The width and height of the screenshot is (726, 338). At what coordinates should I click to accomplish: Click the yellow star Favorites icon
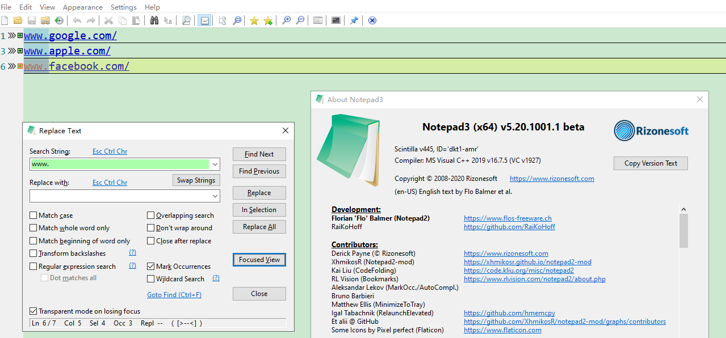[254, 20]
